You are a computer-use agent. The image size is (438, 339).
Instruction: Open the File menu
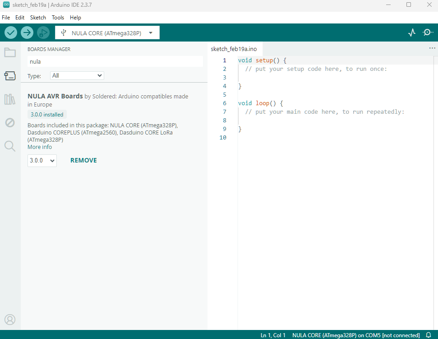(x=6, y=17)
